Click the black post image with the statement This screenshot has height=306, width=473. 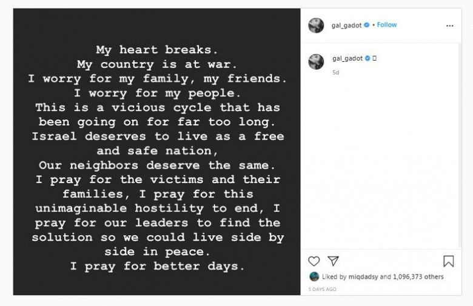156,151
